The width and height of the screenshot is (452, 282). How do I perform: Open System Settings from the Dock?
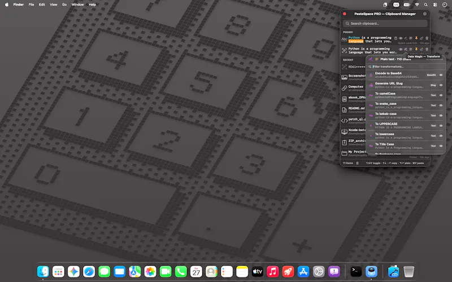[319, 271]
